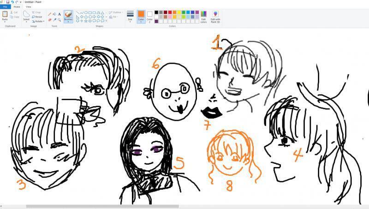Select the Eraser tool

[x=50, y=20]
